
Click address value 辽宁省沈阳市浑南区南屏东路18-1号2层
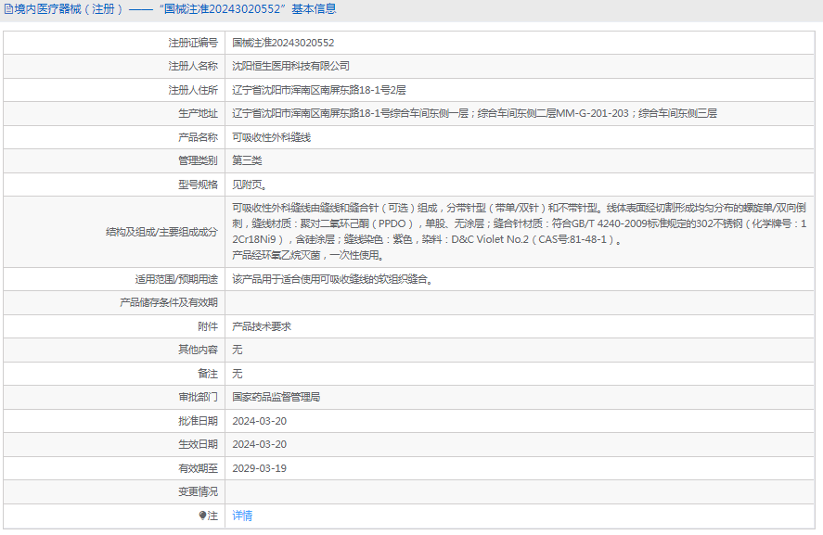pos(319,90)
